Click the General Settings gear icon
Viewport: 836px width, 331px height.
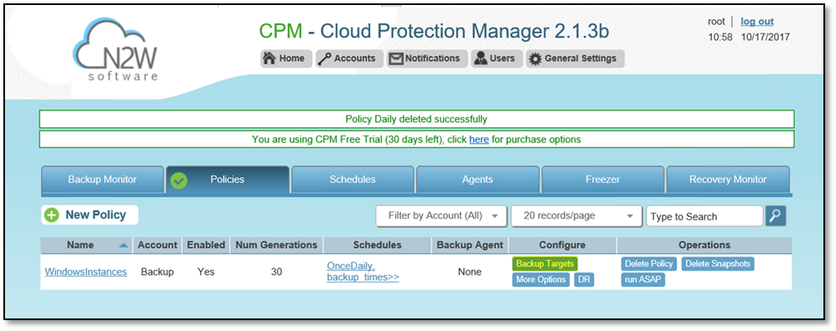click(x=535, y=59)
